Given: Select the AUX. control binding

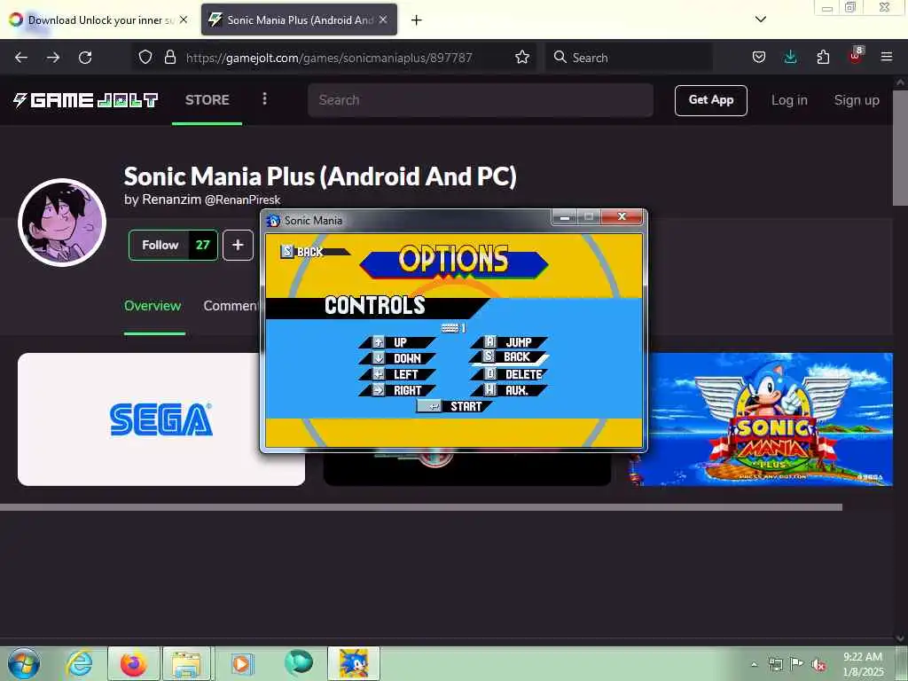Looking at the screenshot, I should click(x=509, y=390).
